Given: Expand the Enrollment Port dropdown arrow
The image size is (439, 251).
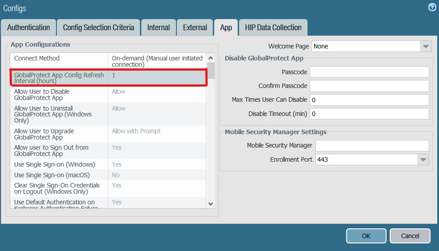Looking at the screenshot, I should (423, 159).
